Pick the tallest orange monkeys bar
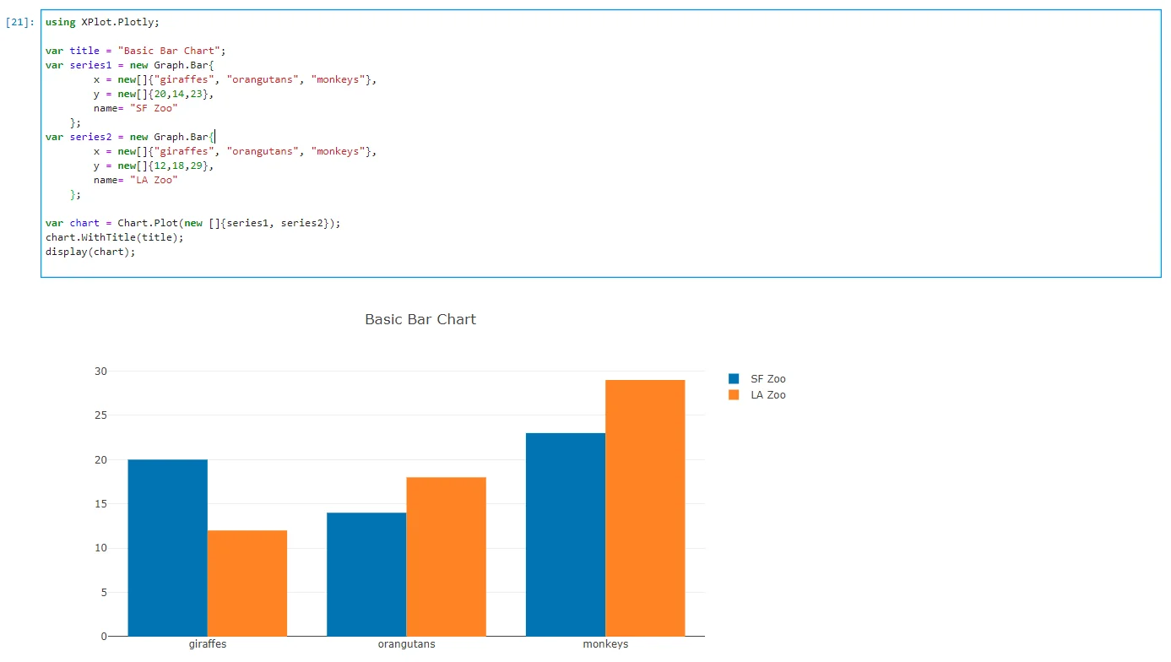The width and height of the screenshot is (1171, 662). [645, 507]
